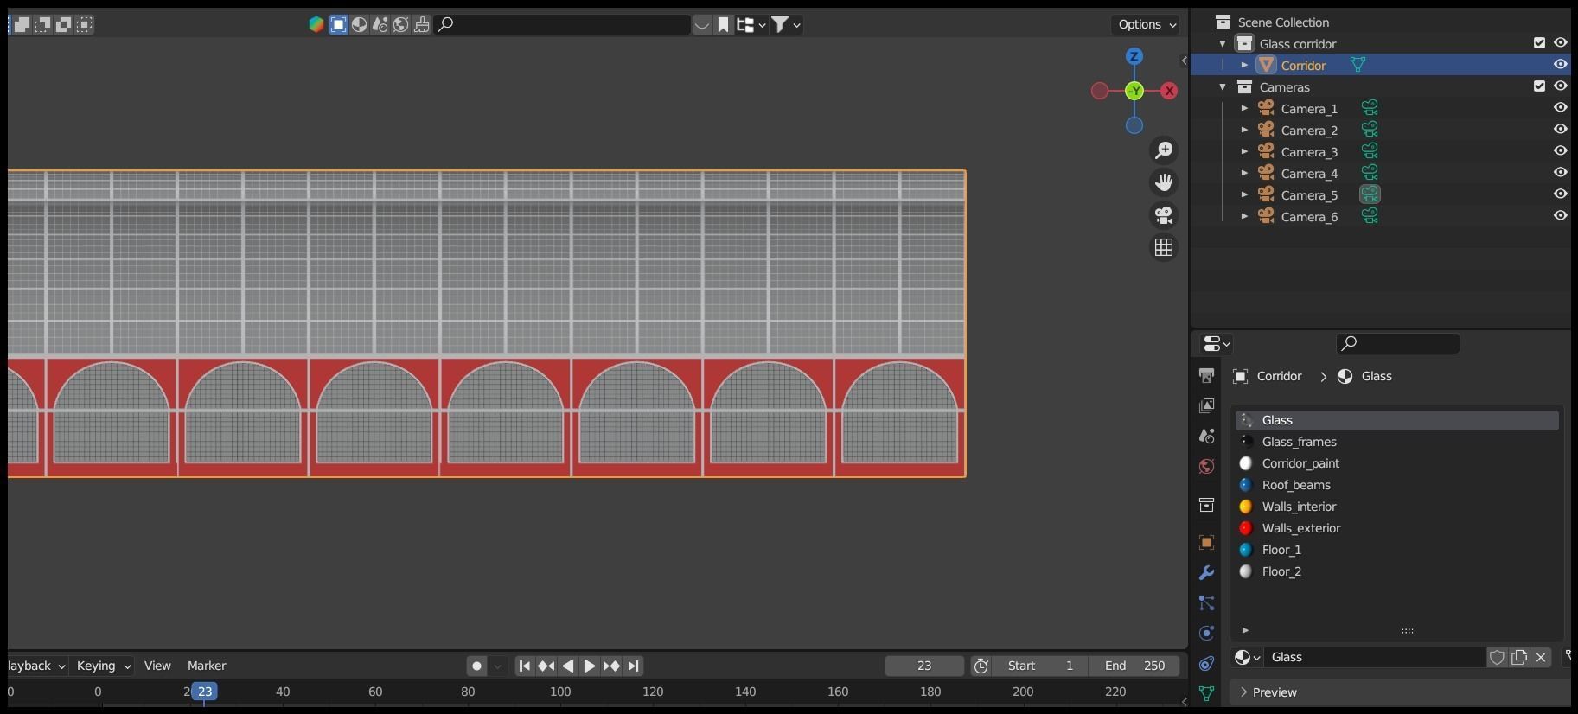Select the Floor_1 material slot
The height and width of the screenshot is (714, 1578).
coord(1397,550)
